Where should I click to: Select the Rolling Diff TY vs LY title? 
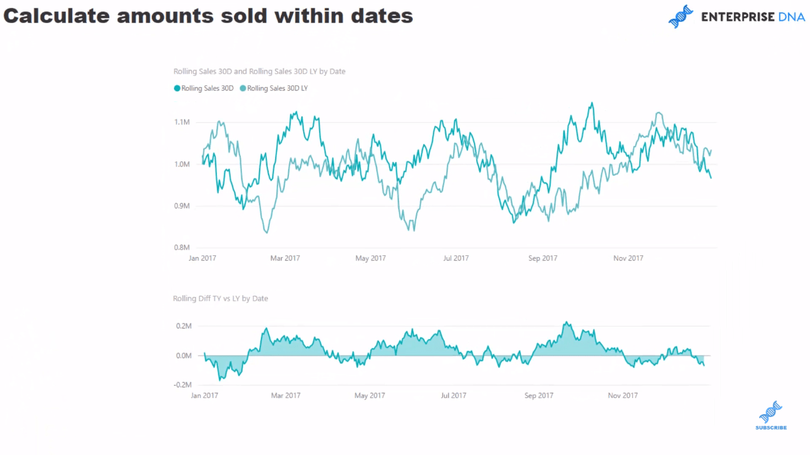coord(221,299)
